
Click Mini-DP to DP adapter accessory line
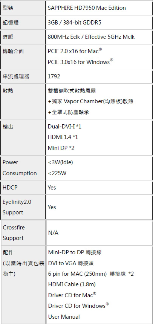tap(75, 252)
